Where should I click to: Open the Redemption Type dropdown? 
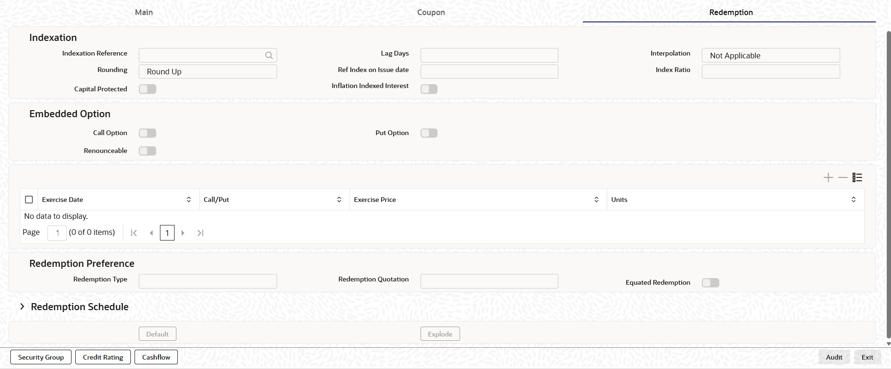pos(208,281)
